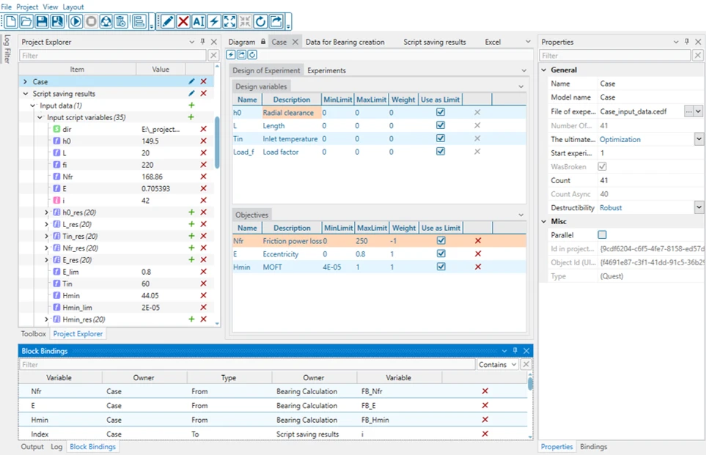Open the Destructibility dropdown showing Robust
This screenshot has width=706, height=455.
tap(699, 208)
